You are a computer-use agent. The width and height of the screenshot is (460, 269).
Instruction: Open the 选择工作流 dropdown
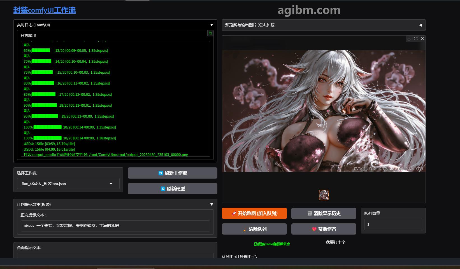(68, 184)
